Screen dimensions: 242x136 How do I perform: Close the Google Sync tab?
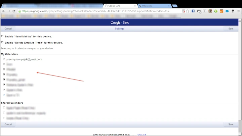[135, 6]
